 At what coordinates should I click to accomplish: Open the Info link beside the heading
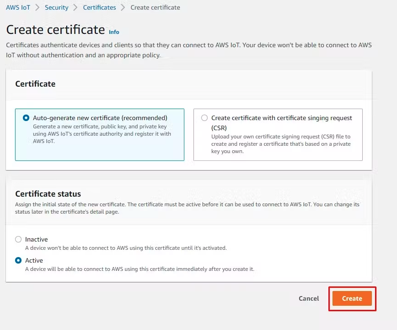click(x=114, y=32)
